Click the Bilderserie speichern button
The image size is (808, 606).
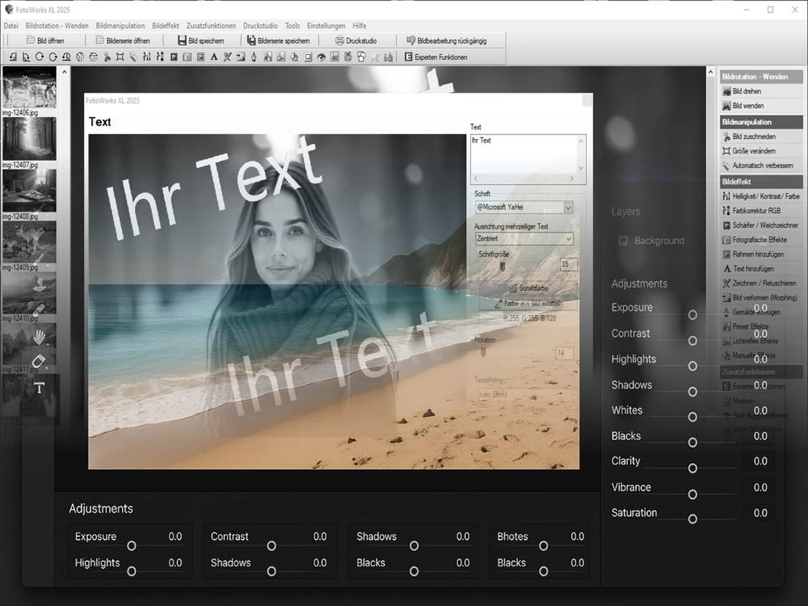(x=279, y=40)
